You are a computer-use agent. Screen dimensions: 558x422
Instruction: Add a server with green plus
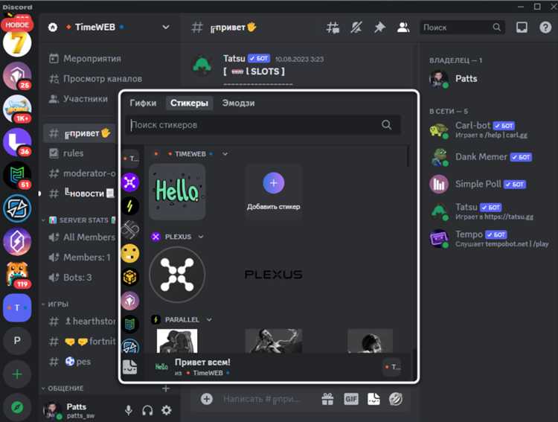click(x=17, y=374)
